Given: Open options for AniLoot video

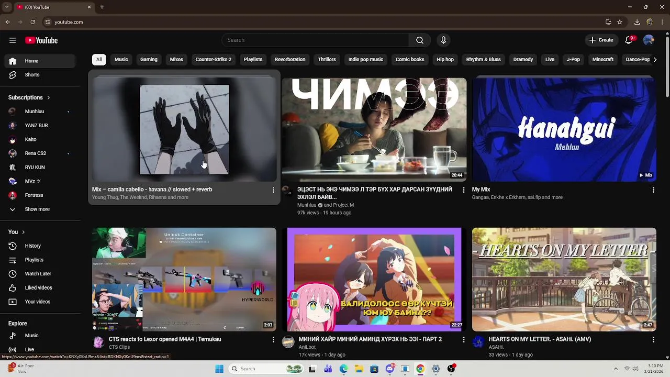Looking at the screenshot, I should point(463,340).
